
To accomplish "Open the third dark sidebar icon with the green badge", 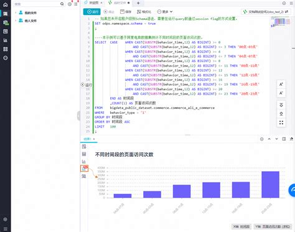I will pyautogui.click(x=6, y=22).
